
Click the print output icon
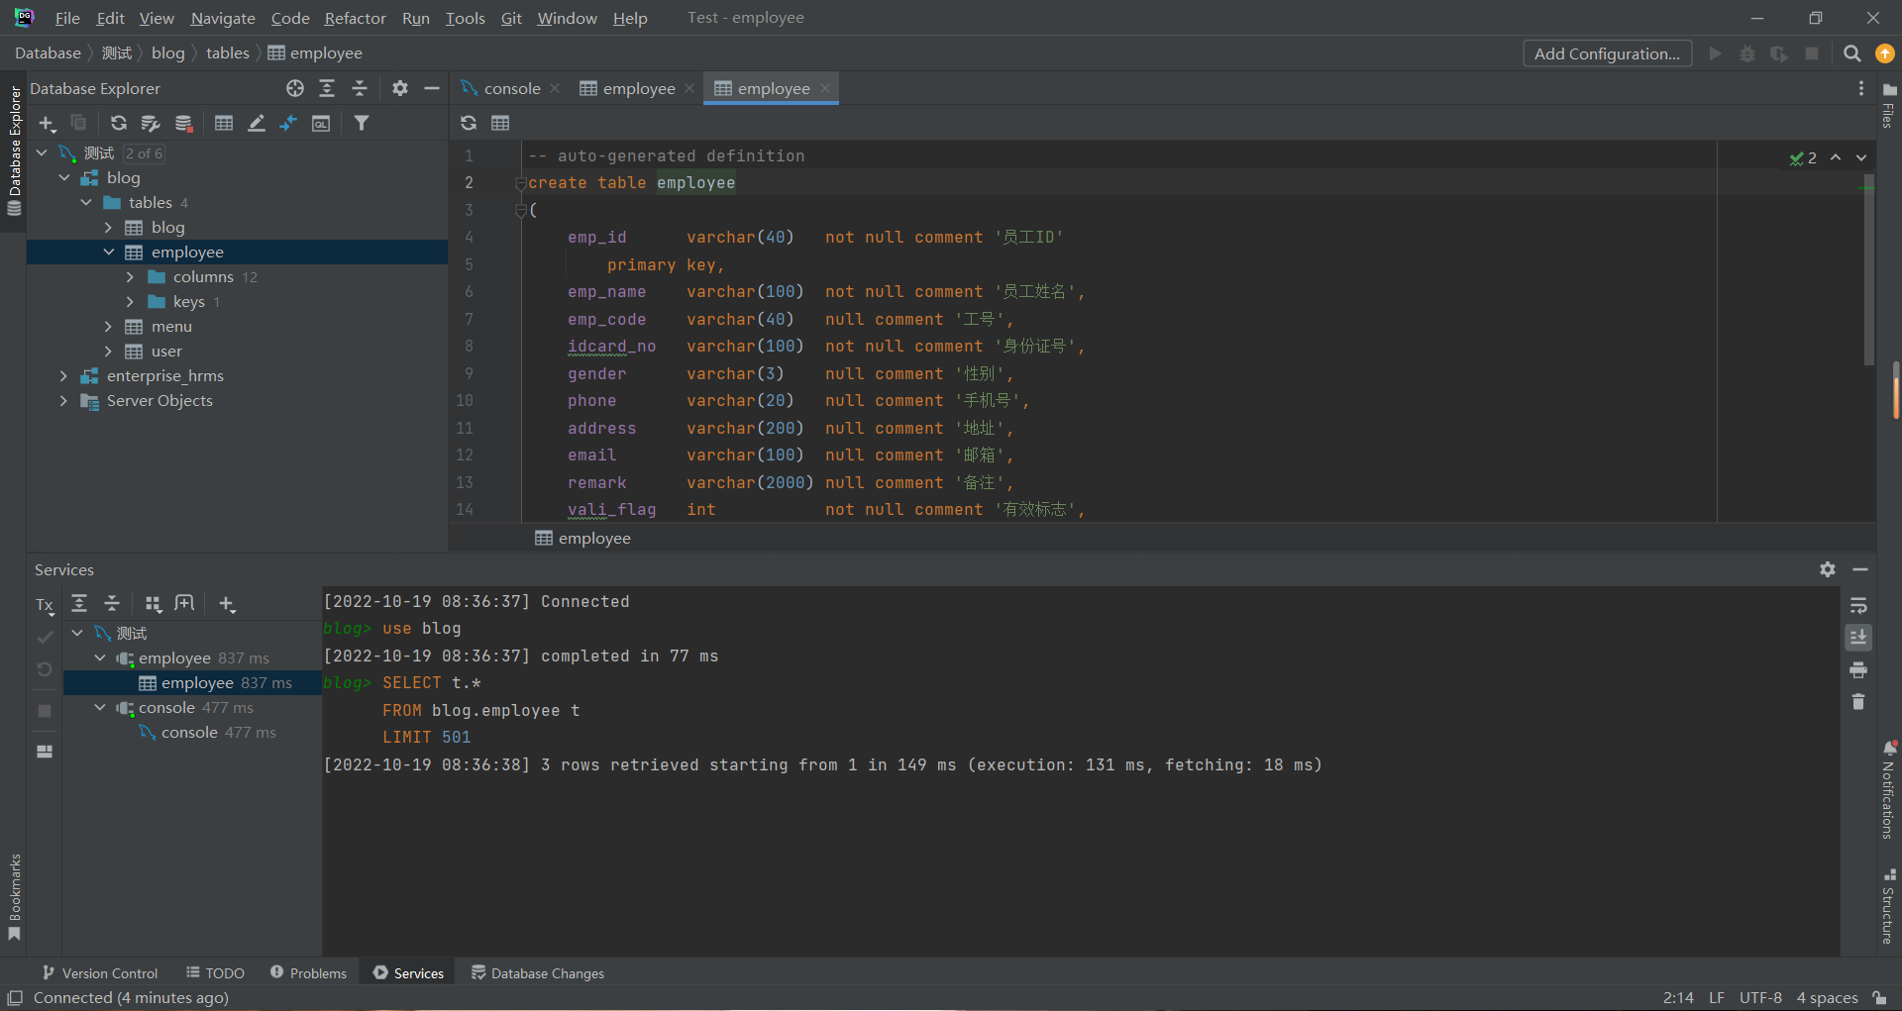click(1858, 669)
